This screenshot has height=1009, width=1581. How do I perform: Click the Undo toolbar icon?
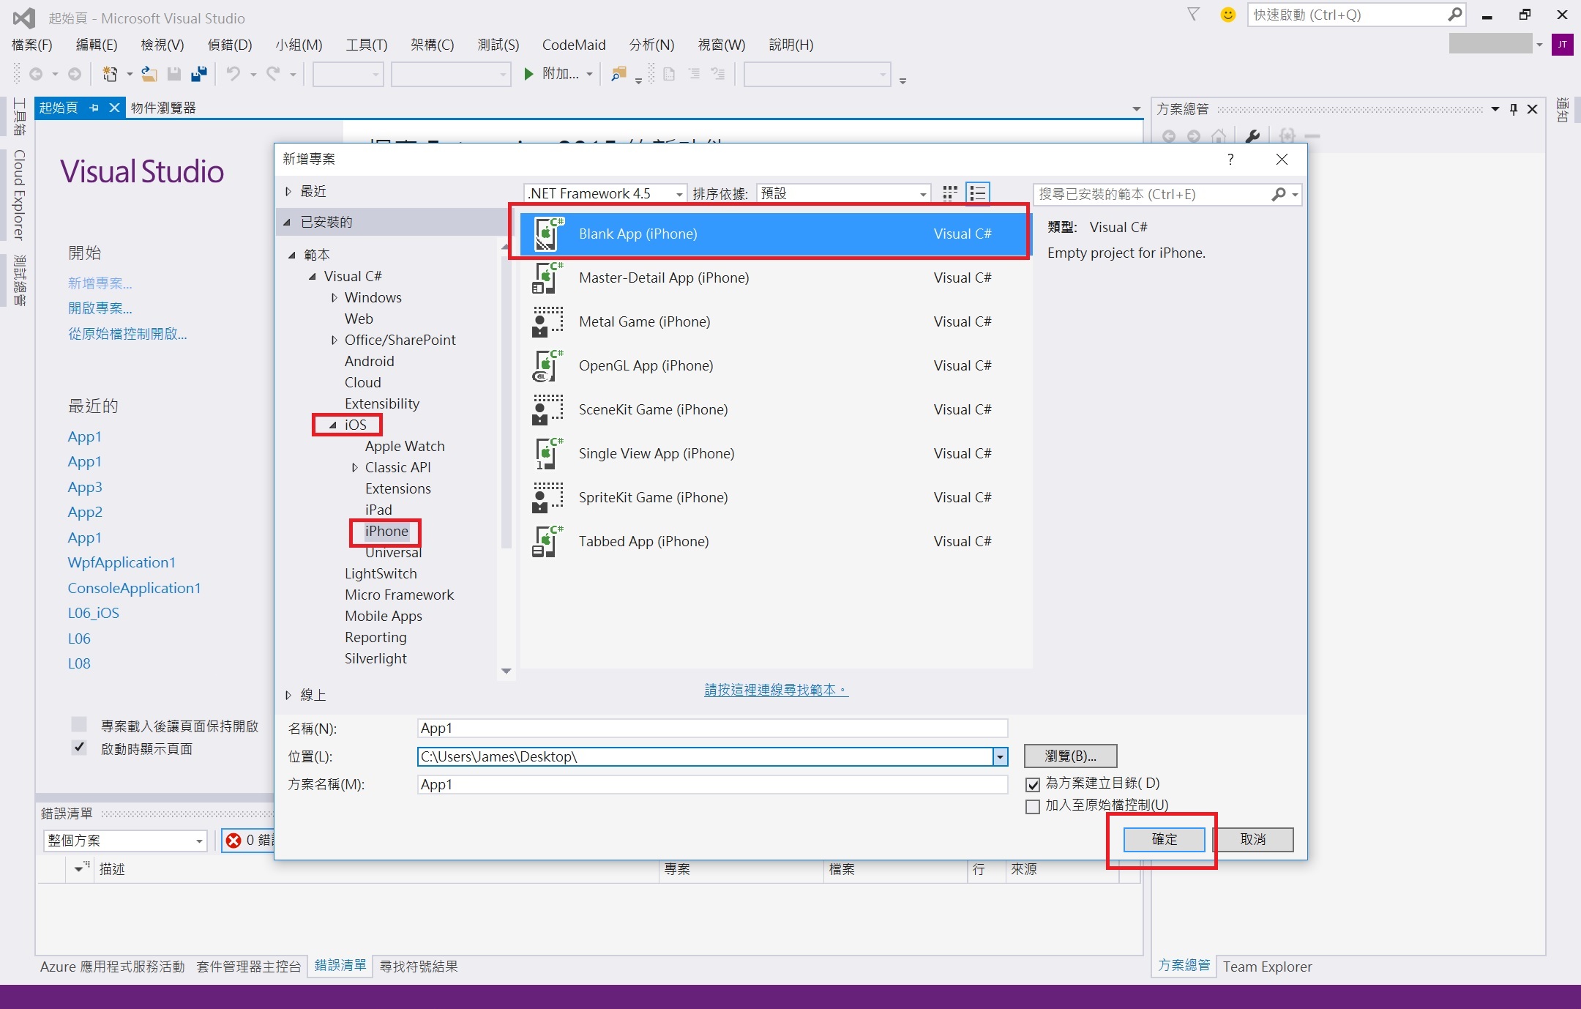[233, 73]
